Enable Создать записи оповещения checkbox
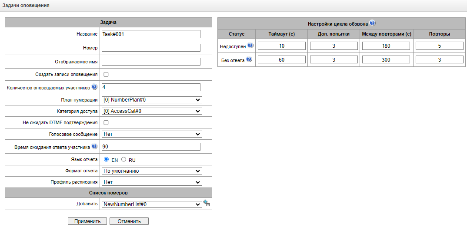 click(106, 74)
